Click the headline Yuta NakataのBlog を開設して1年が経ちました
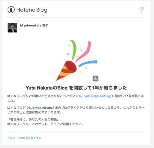 pyautogui.click(x=76, y=88)
